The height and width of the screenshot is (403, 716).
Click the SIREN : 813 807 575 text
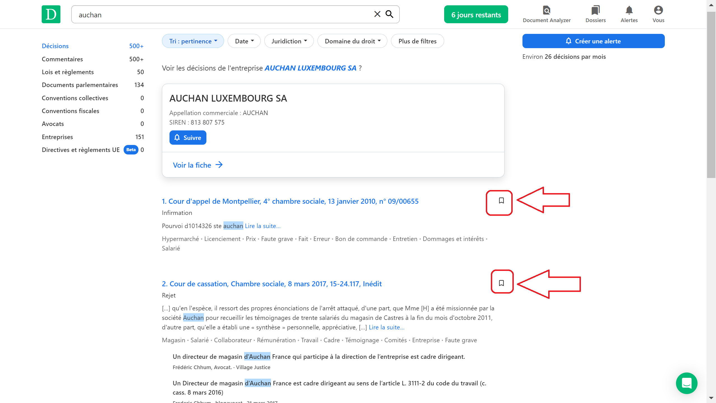[x=197, y=122]
